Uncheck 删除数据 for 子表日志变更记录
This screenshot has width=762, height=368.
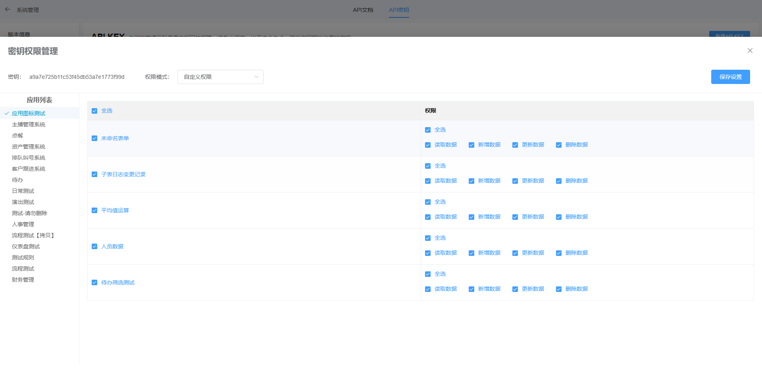pyautogui.click(x=559, y=181)
